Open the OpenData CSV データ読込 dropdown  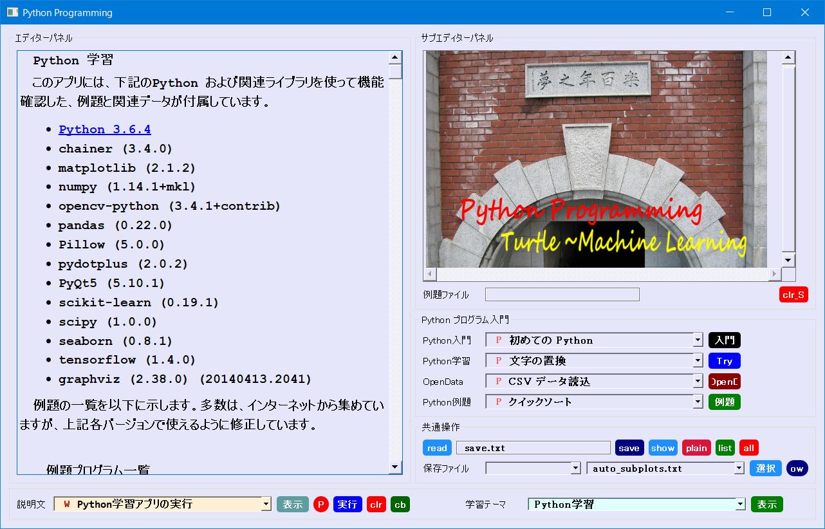(698, 381)
